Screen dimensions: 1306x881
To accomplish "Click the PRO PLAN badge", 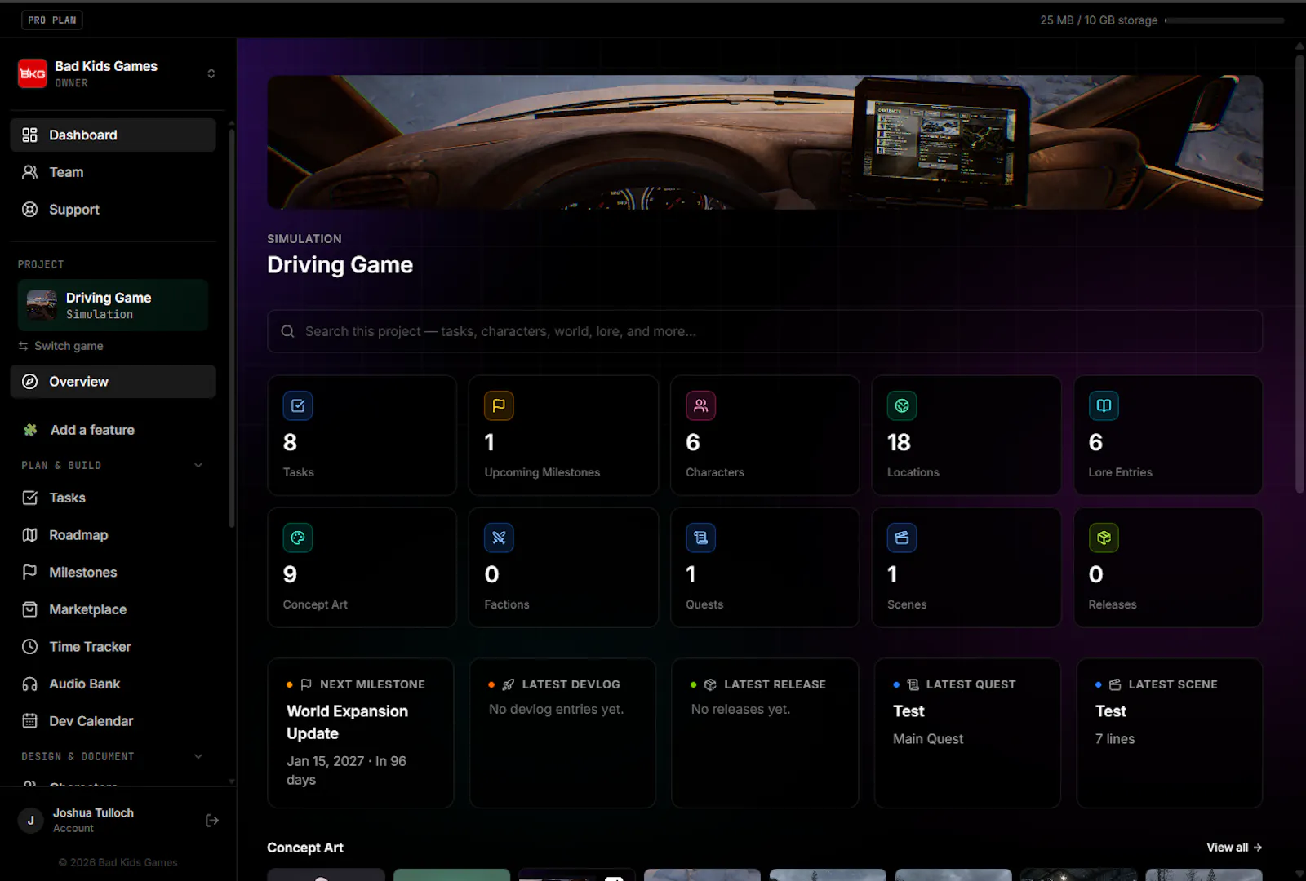I will (52, 20).
